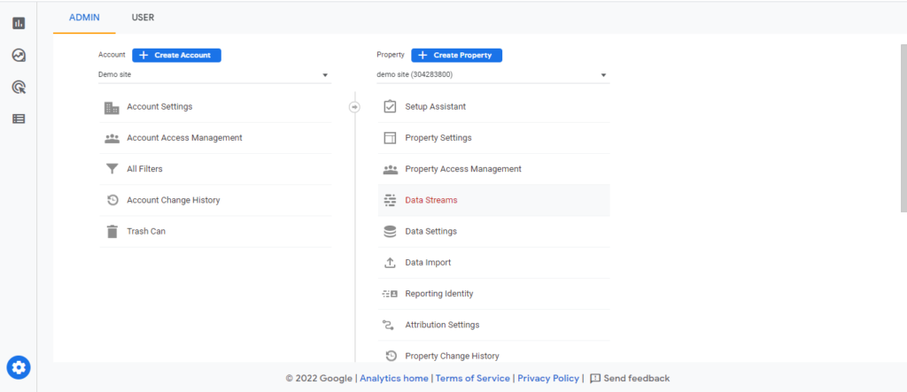Click the Reporting Identity icon
The height and width of the screenshot is (392, 907).
click(x=391, y=294)
